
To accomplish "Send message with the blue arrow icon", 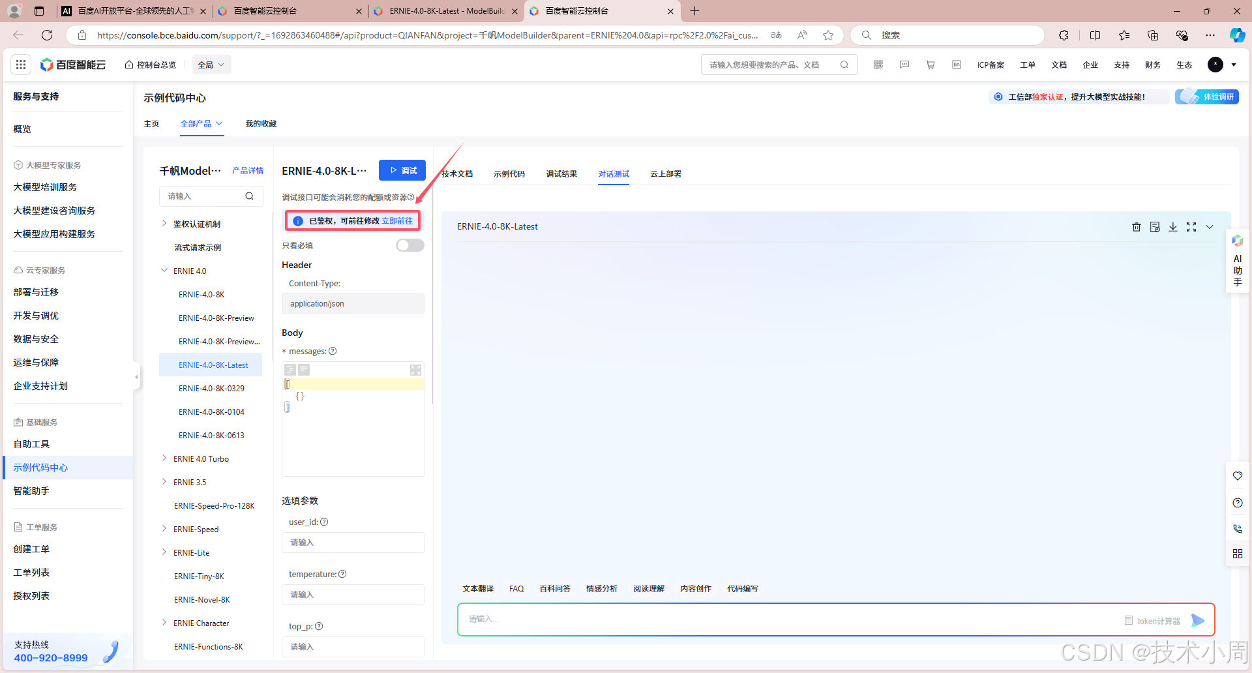I will pos(1198,620).
